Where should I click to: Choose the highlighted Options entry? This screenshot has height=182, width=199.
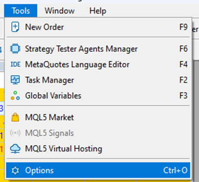(98, 170)
